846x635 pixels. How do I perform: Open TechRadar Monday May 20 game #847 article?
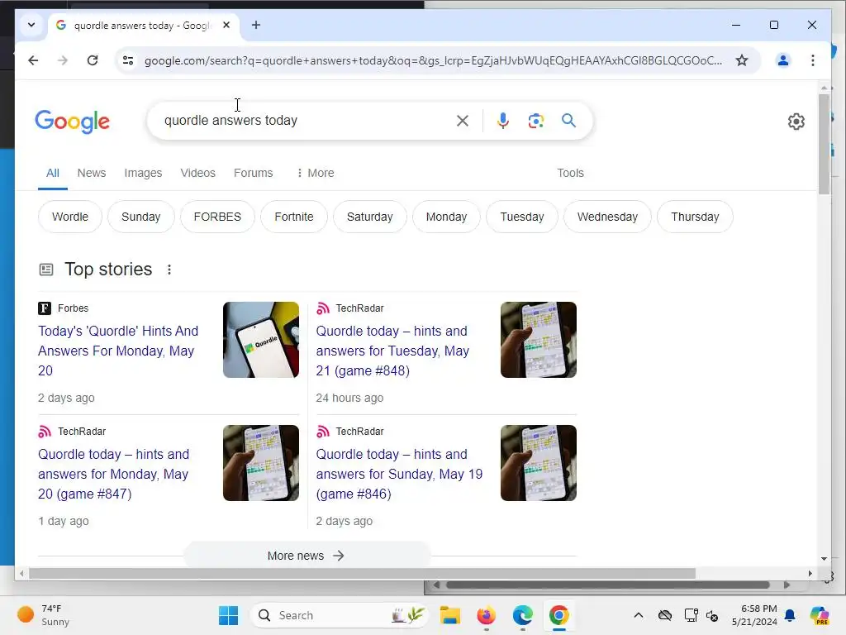(114, 474)
